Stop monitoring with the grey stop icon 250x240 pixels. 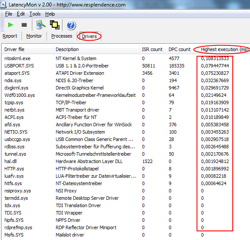[x=24, y=25]
